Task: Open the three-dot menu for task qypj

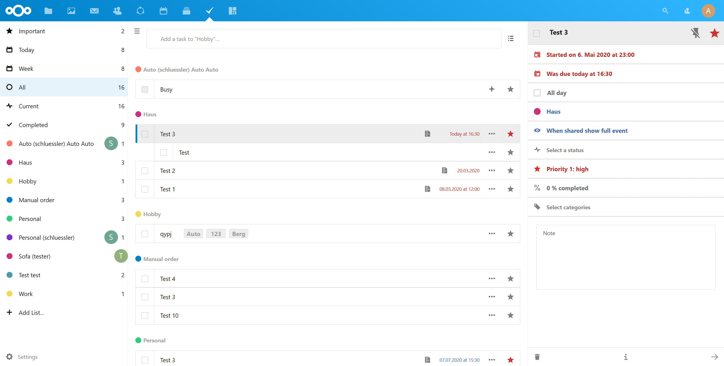Action: click(492, 233)
